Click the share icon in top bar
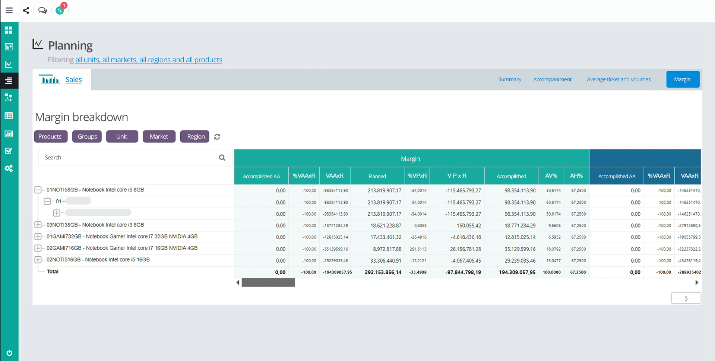 (26, 10)
